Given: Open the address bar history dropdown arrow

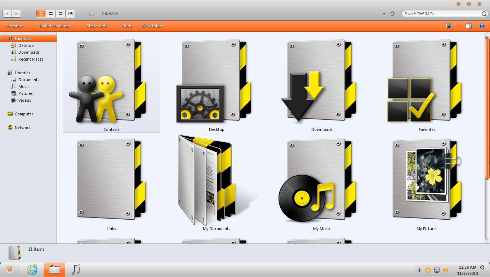Looking at the screenshot, I should click(384, 14).
